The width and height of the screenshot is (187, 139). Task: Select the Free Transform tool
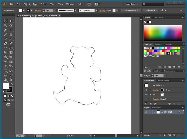(x=11, y=52)
